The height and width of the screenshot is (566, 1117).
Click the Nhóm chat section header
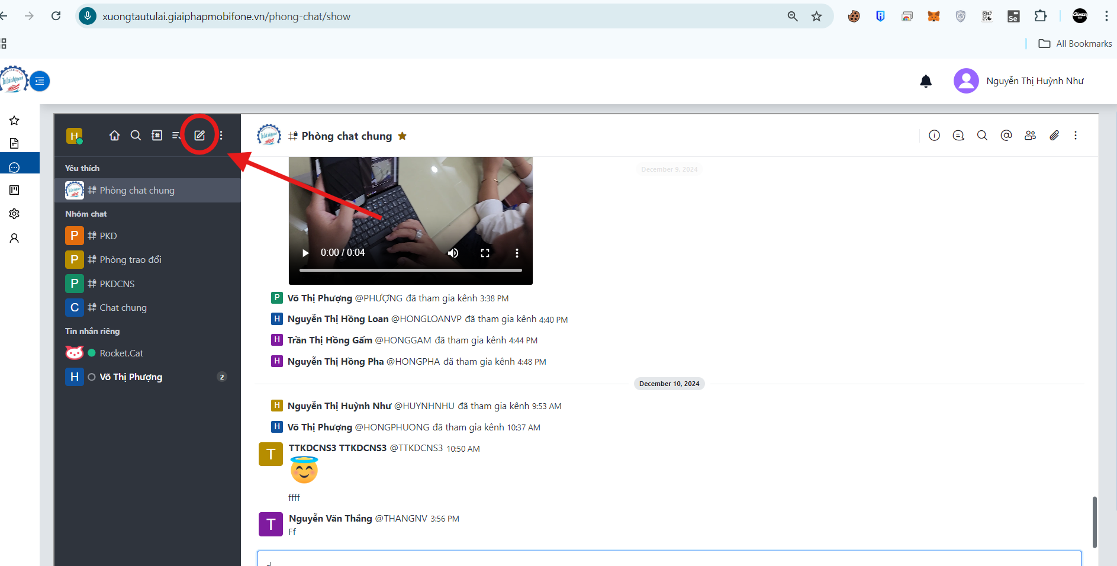86,214
